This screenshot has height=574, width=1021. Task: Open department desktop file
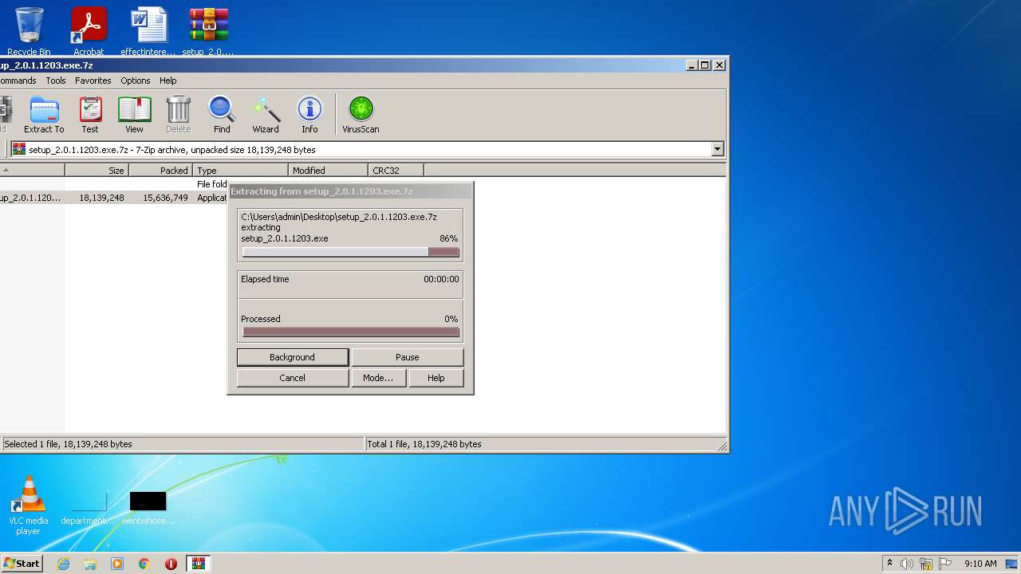pos(88,509)
